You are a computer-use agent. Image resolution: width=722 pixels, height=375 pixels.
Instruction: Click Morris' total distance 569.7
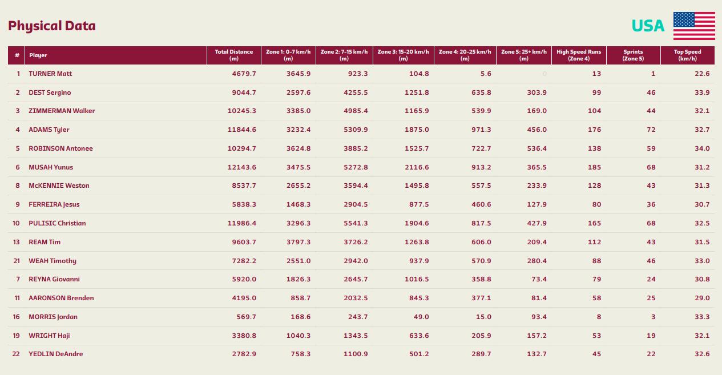point(247,317)
